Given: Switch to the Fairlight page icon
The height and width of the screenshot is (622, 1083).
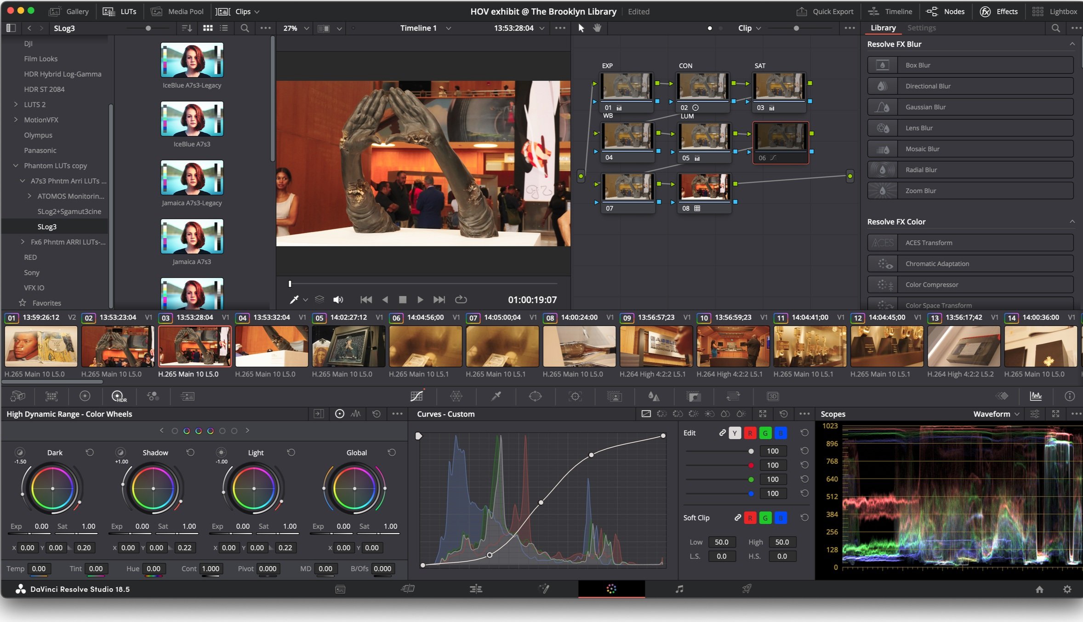Looking at the screenshot, I should click(679, 589).
